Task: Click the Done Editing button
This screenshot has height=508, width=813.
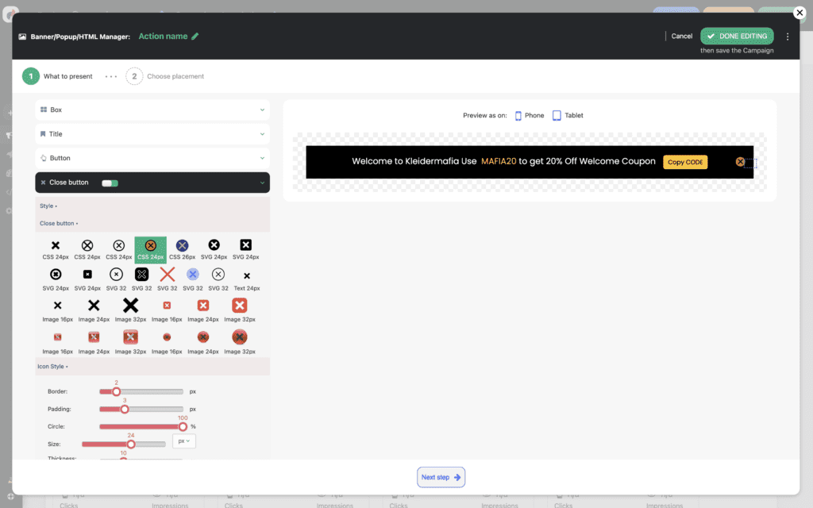Action: point(736,37)
